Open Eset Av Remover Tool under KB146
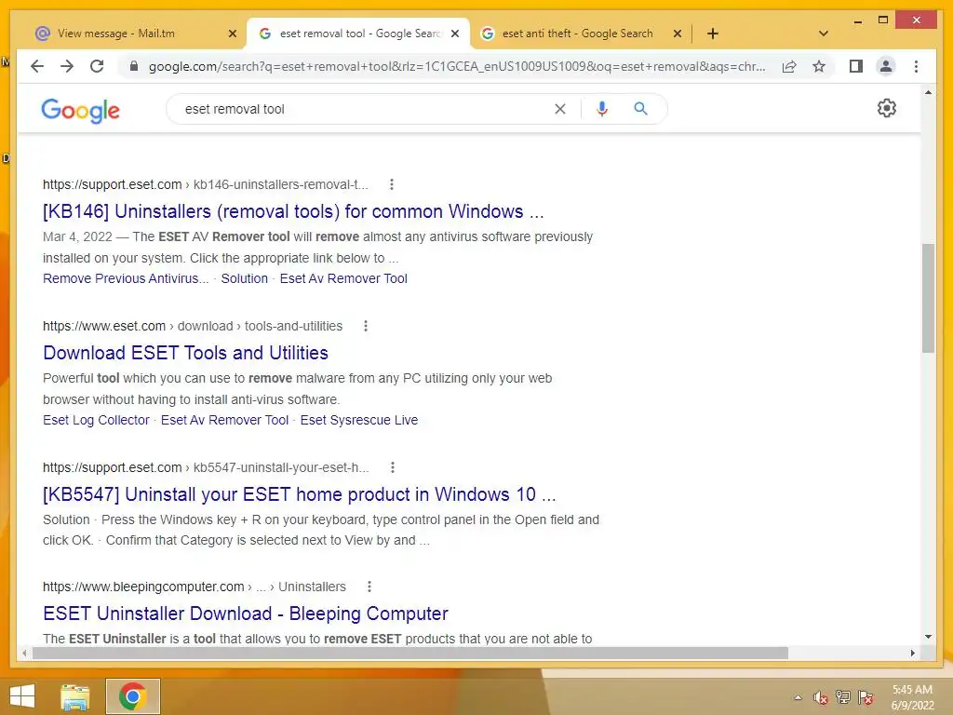 point(343,278)
